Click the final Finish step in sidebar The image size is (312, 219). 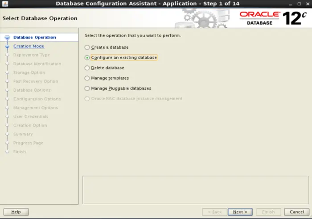click(20, 152)
